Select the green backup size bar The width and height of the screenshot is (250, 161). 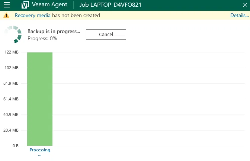click(40, 99)
